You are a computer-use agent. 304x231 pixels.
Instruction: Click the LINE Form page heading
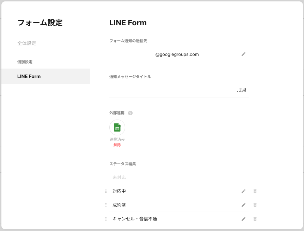(128, 23)
